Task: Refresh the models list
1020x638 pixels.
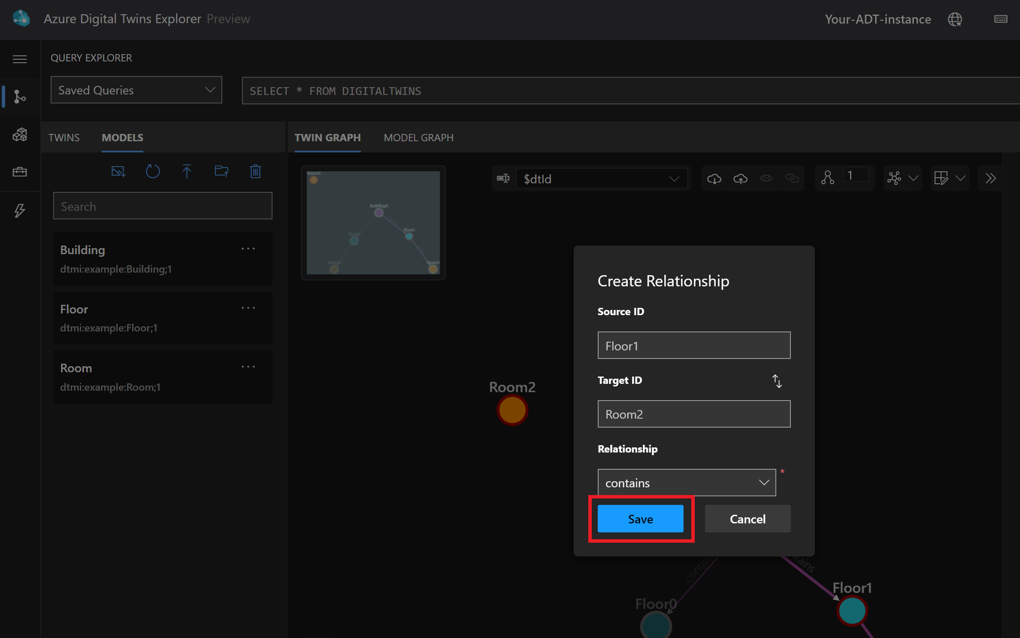Action: (x=152, y=172)
